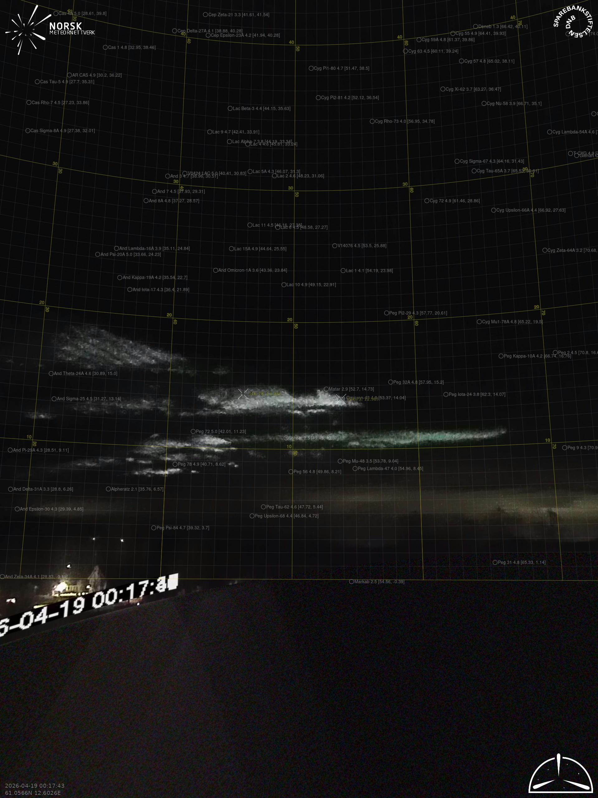Click the timestamp 2026-04-19 00:17:43 text
Screen dimensions: 598x798
(x=35, y=785)
